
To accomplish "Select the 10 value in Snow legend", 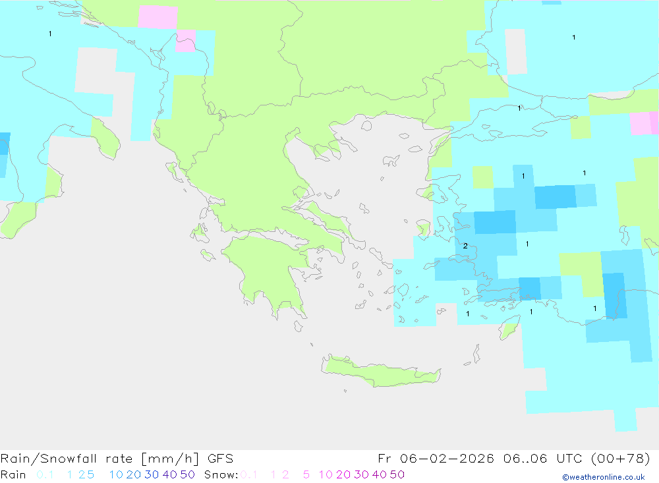I will coord(326,474).
